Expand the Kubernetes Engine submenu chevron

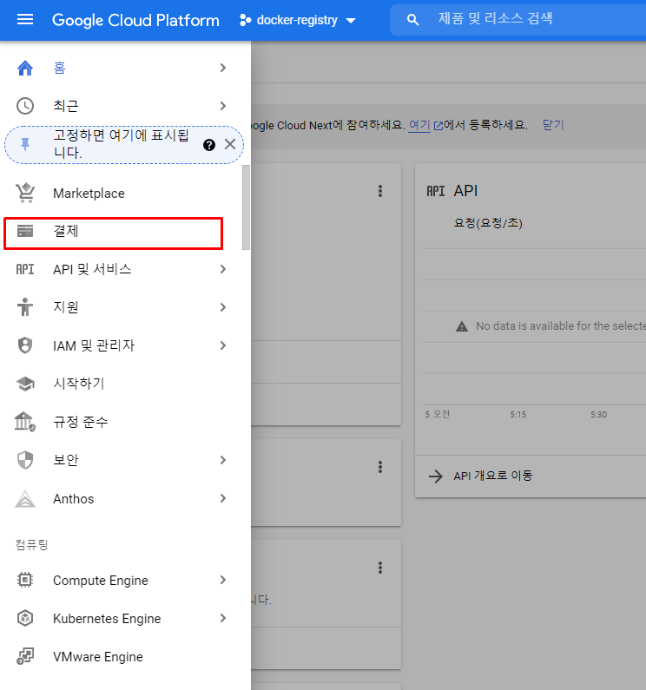click(x=223, y=618)
